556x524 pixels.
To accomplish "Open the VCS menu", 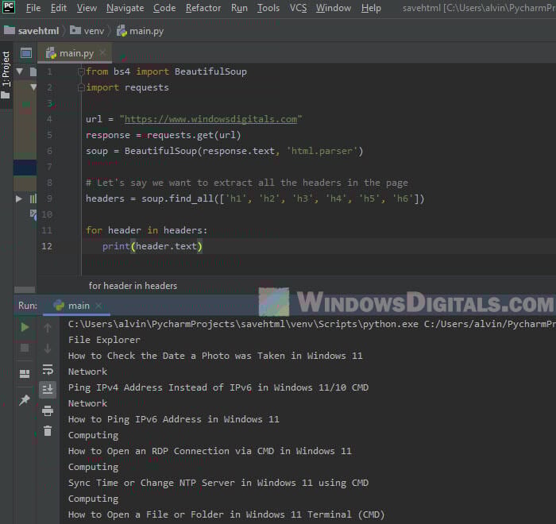I will 298,8.
